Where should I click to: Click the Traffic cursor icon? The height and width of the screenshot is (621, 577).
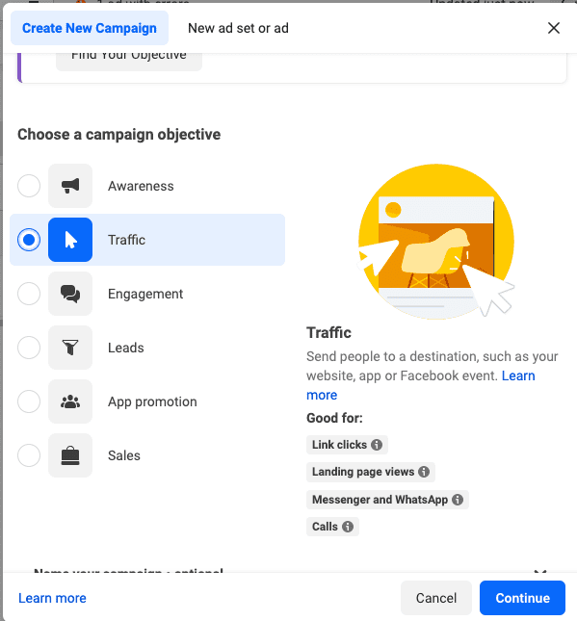coord(70,240)
